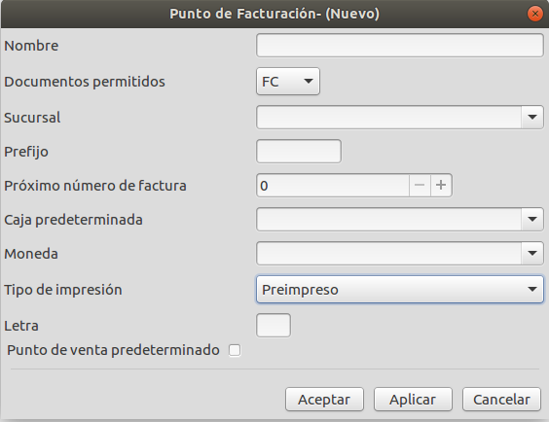
Task: Close the Punto de Facturación window
Action: point(535,14)
